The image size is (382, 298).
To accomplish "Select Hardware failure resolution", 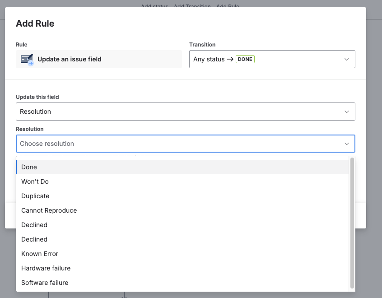I will pos(46,268).
